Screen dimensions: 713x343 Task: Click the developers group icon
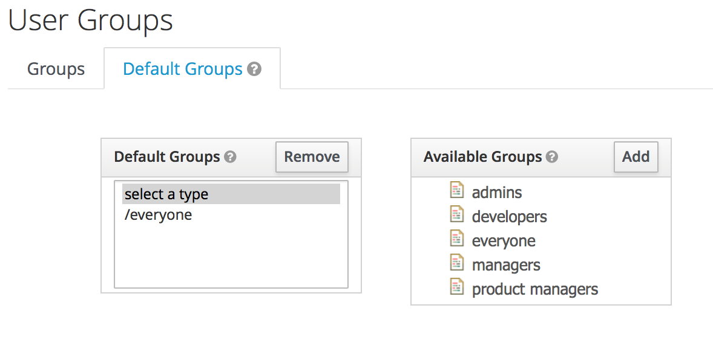coord(456,215)
